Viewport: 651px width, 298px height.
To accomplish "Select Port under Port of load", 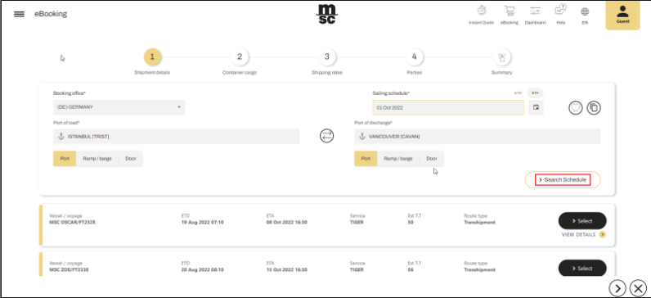I will 65,158.
